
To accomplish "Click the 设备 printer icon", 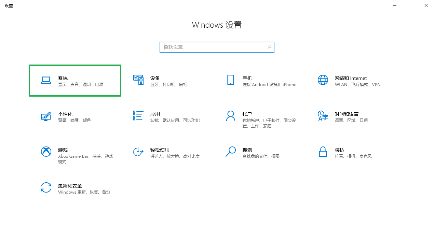I will point(138,81).
